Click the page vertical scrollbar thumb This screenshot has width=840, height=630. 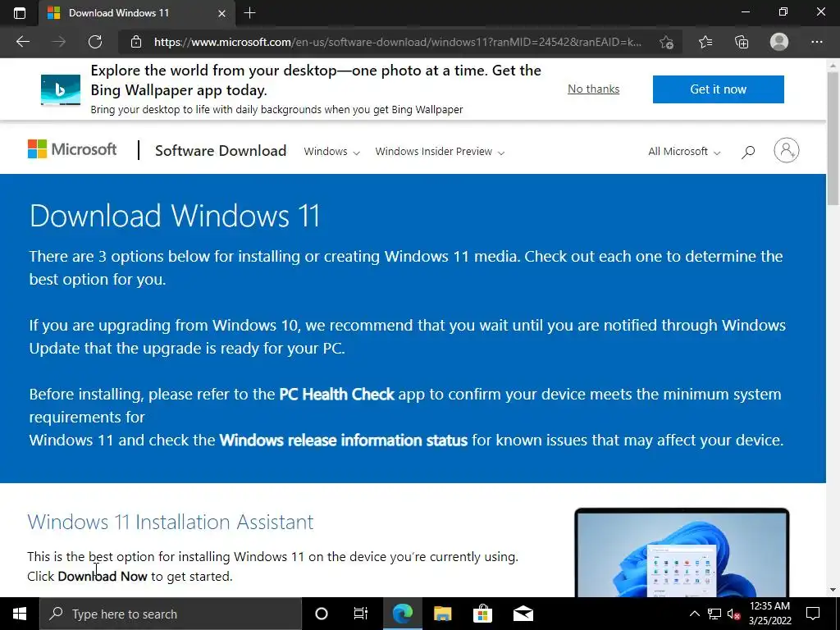tap(833, 138)
